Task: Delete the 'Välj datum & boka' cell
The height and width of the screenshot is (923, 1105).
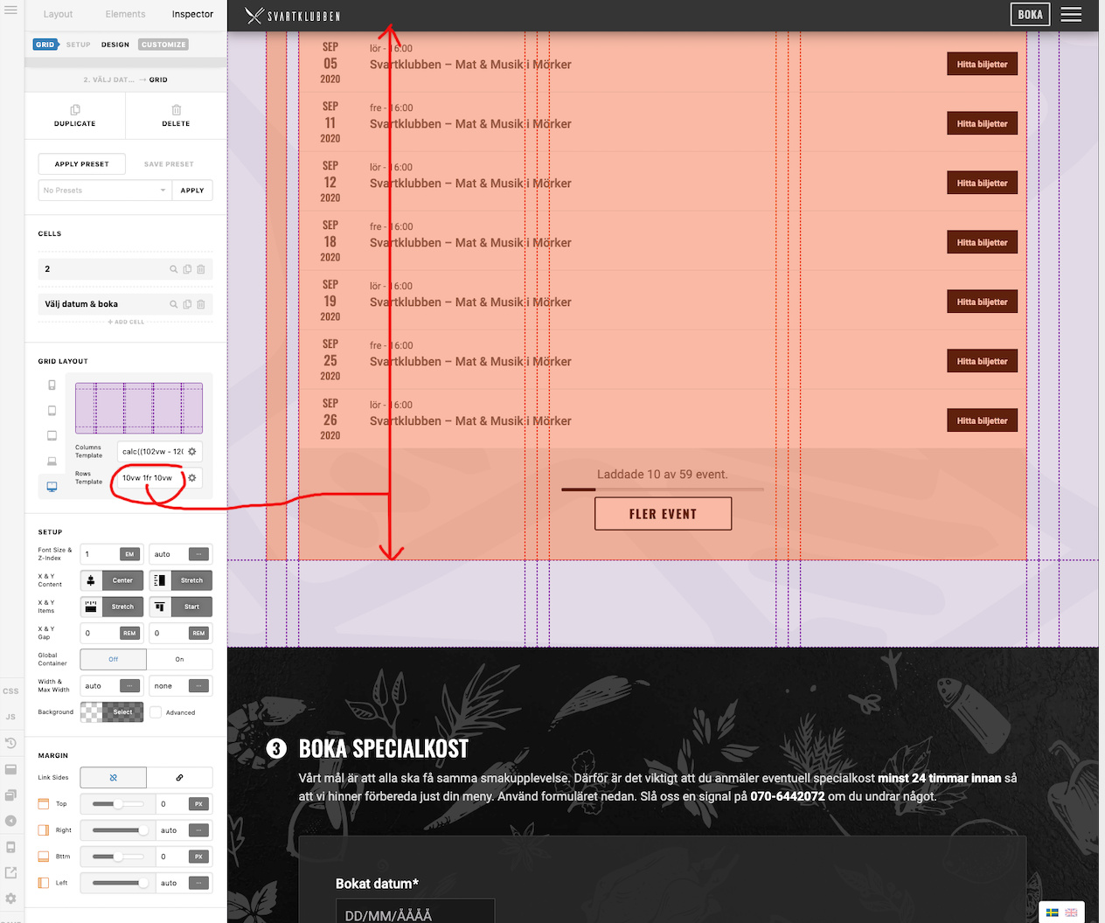Action: pyautogui.click(x=201, y=304)
